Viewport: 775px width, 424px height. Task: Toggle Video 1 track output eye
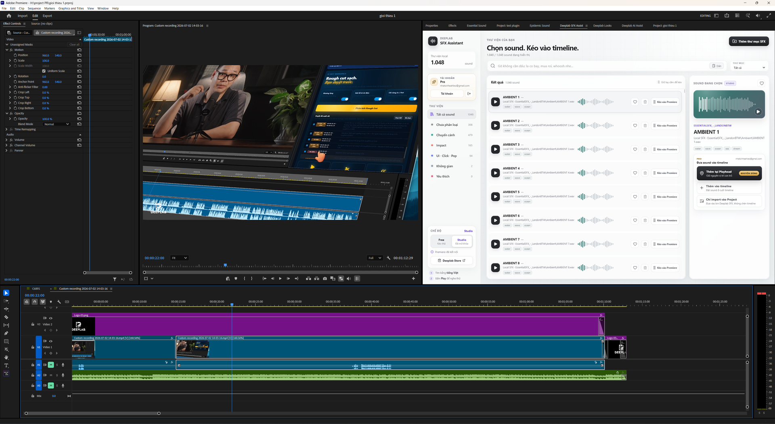point(51,341)
